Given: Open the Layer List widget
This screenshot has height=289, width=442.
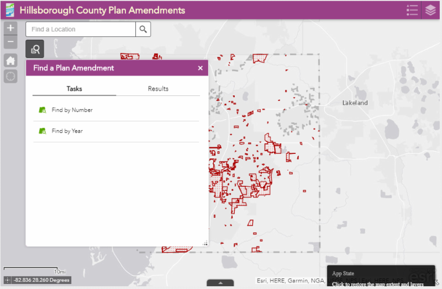Looking at the screenshot, I should 430,10.
